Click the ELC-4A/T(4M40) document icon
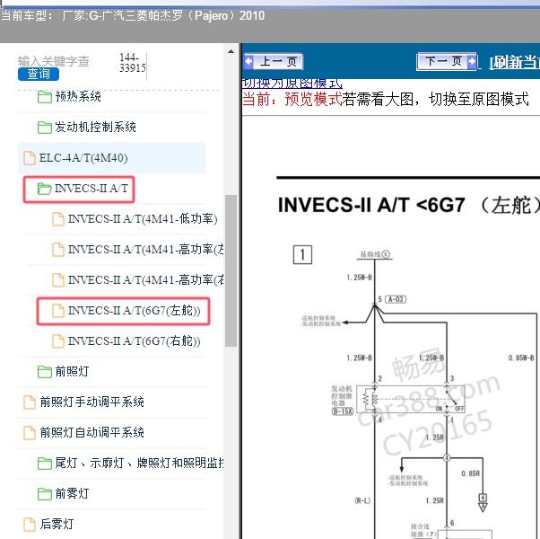Viewport: 540px width, 539px height. (x=30, y=158)
